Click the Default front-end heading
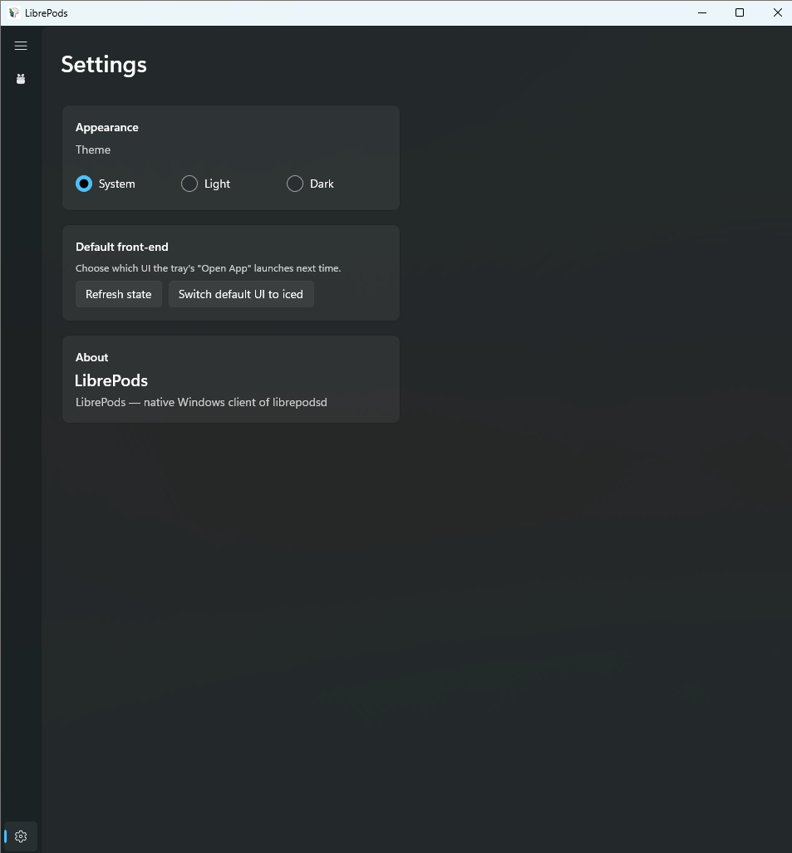Screen dimensions: 792x853 (122, 247)
